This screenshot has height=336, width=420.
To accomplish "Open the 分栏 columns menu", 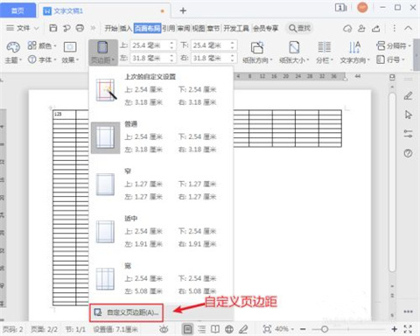I will coord(325,52).
